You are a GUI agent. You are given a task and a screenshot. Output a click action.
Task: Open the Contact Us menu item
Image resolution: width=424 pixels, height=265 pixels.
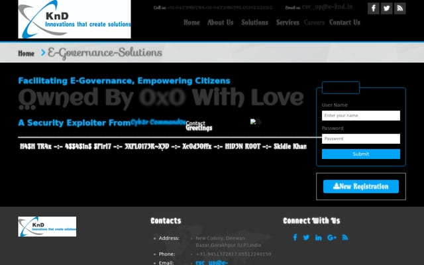coord(344,23)
